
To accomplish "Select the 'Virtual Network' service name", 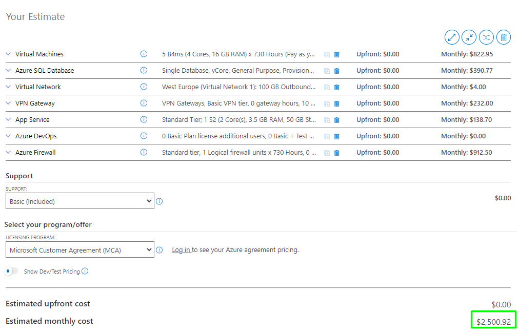I will click(38, 87).
